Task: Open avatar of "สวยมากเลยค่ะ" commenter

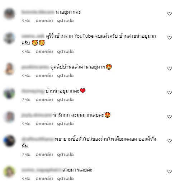Action: click(9, 172)
